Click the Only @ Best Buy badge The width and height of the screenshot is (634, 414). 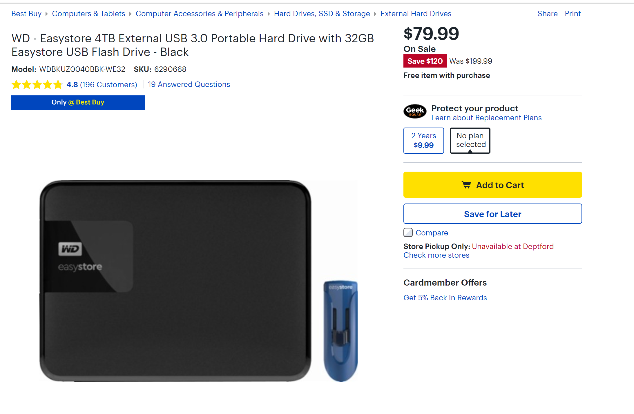tap(78, 103)
